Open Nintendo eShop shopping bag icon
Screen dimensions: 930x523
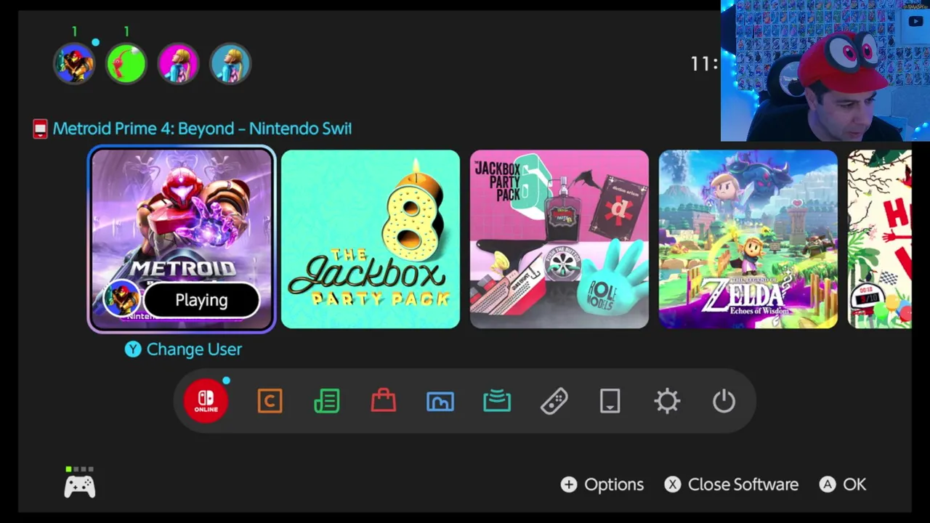coord(383,401)
